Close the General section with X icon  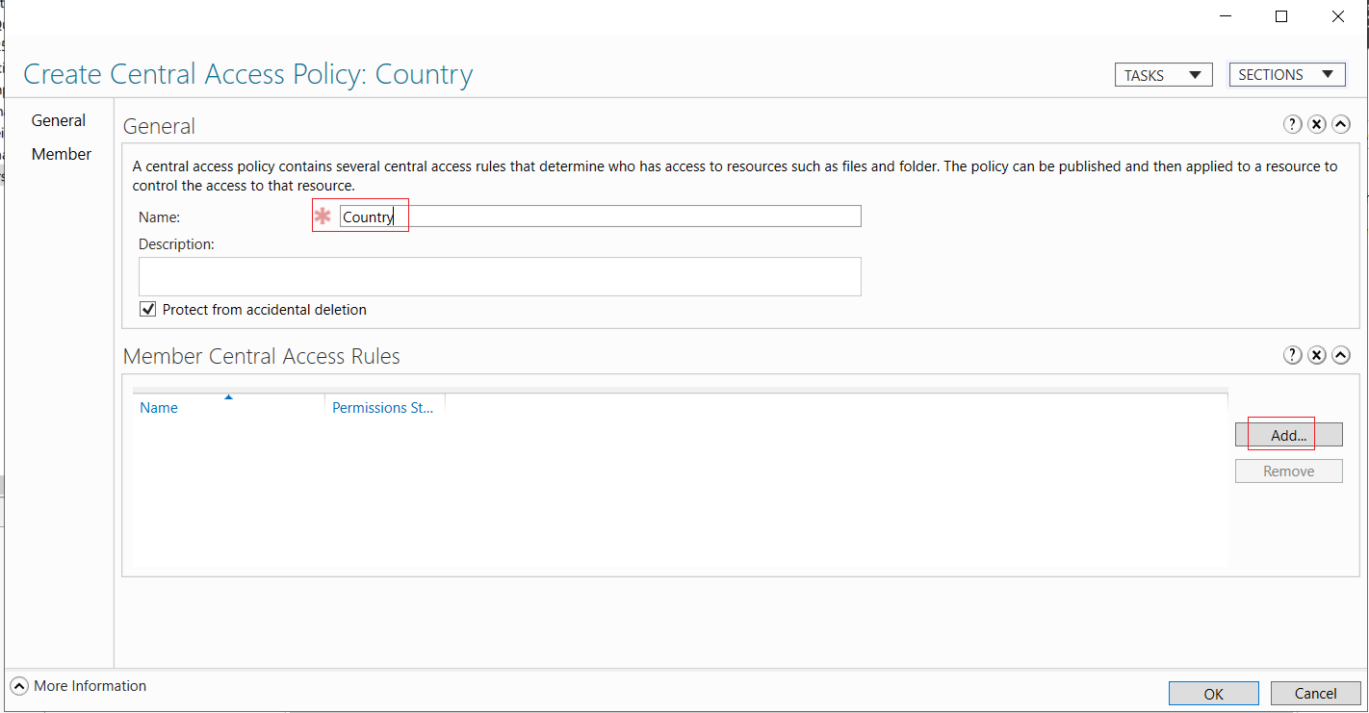coord(1317,125)
